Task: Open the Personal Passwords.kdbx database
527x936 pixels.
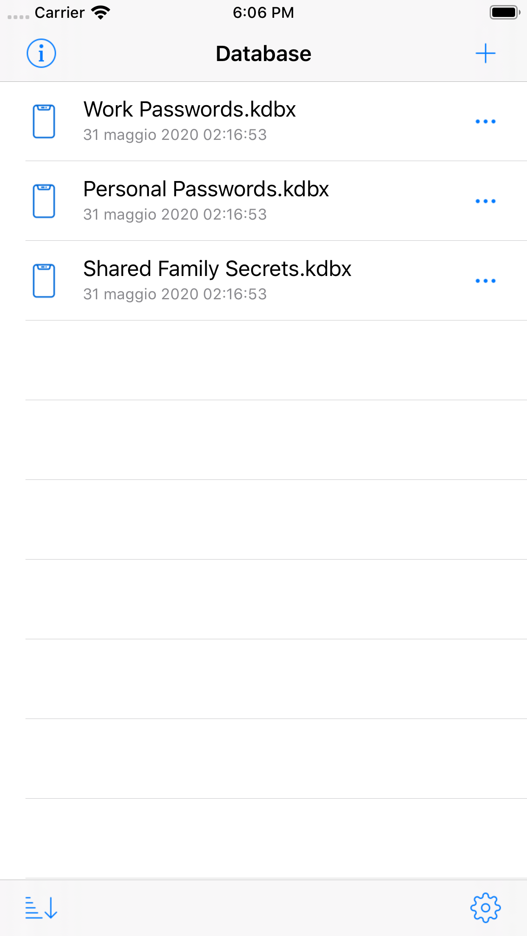Action: click(x=206, y=189)
